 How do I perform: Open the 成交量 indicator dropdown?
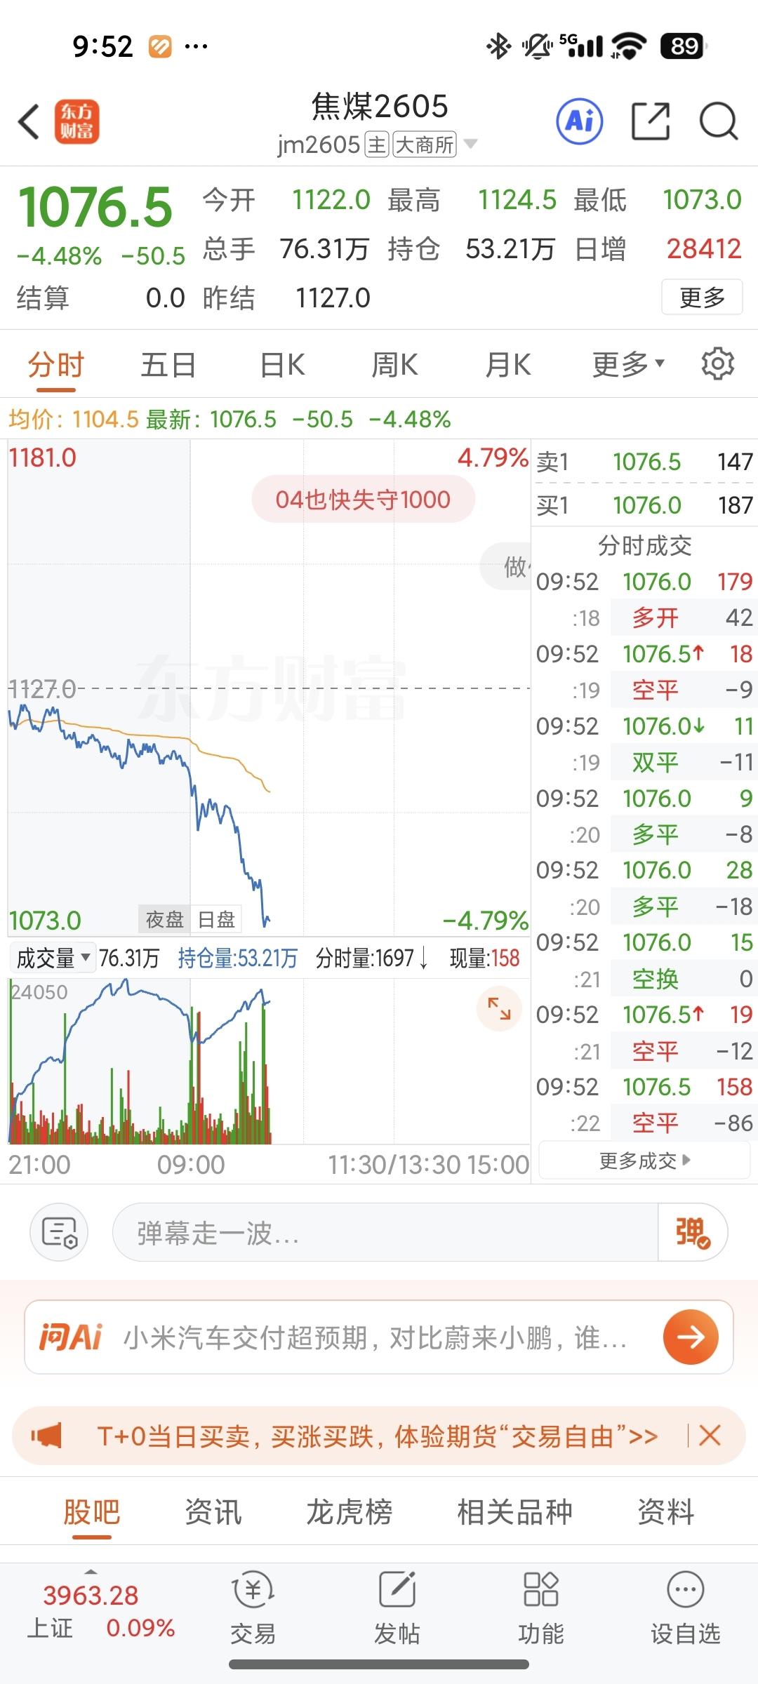(x=53, y=958)
